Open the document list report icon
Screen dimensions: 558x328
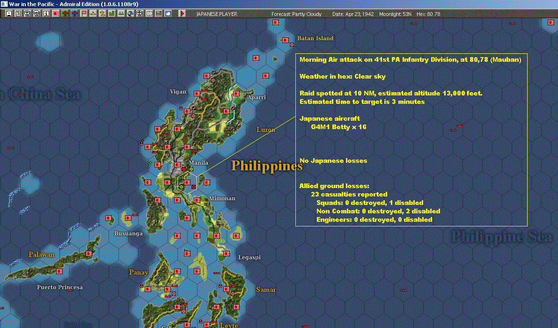tap(18, 14)
